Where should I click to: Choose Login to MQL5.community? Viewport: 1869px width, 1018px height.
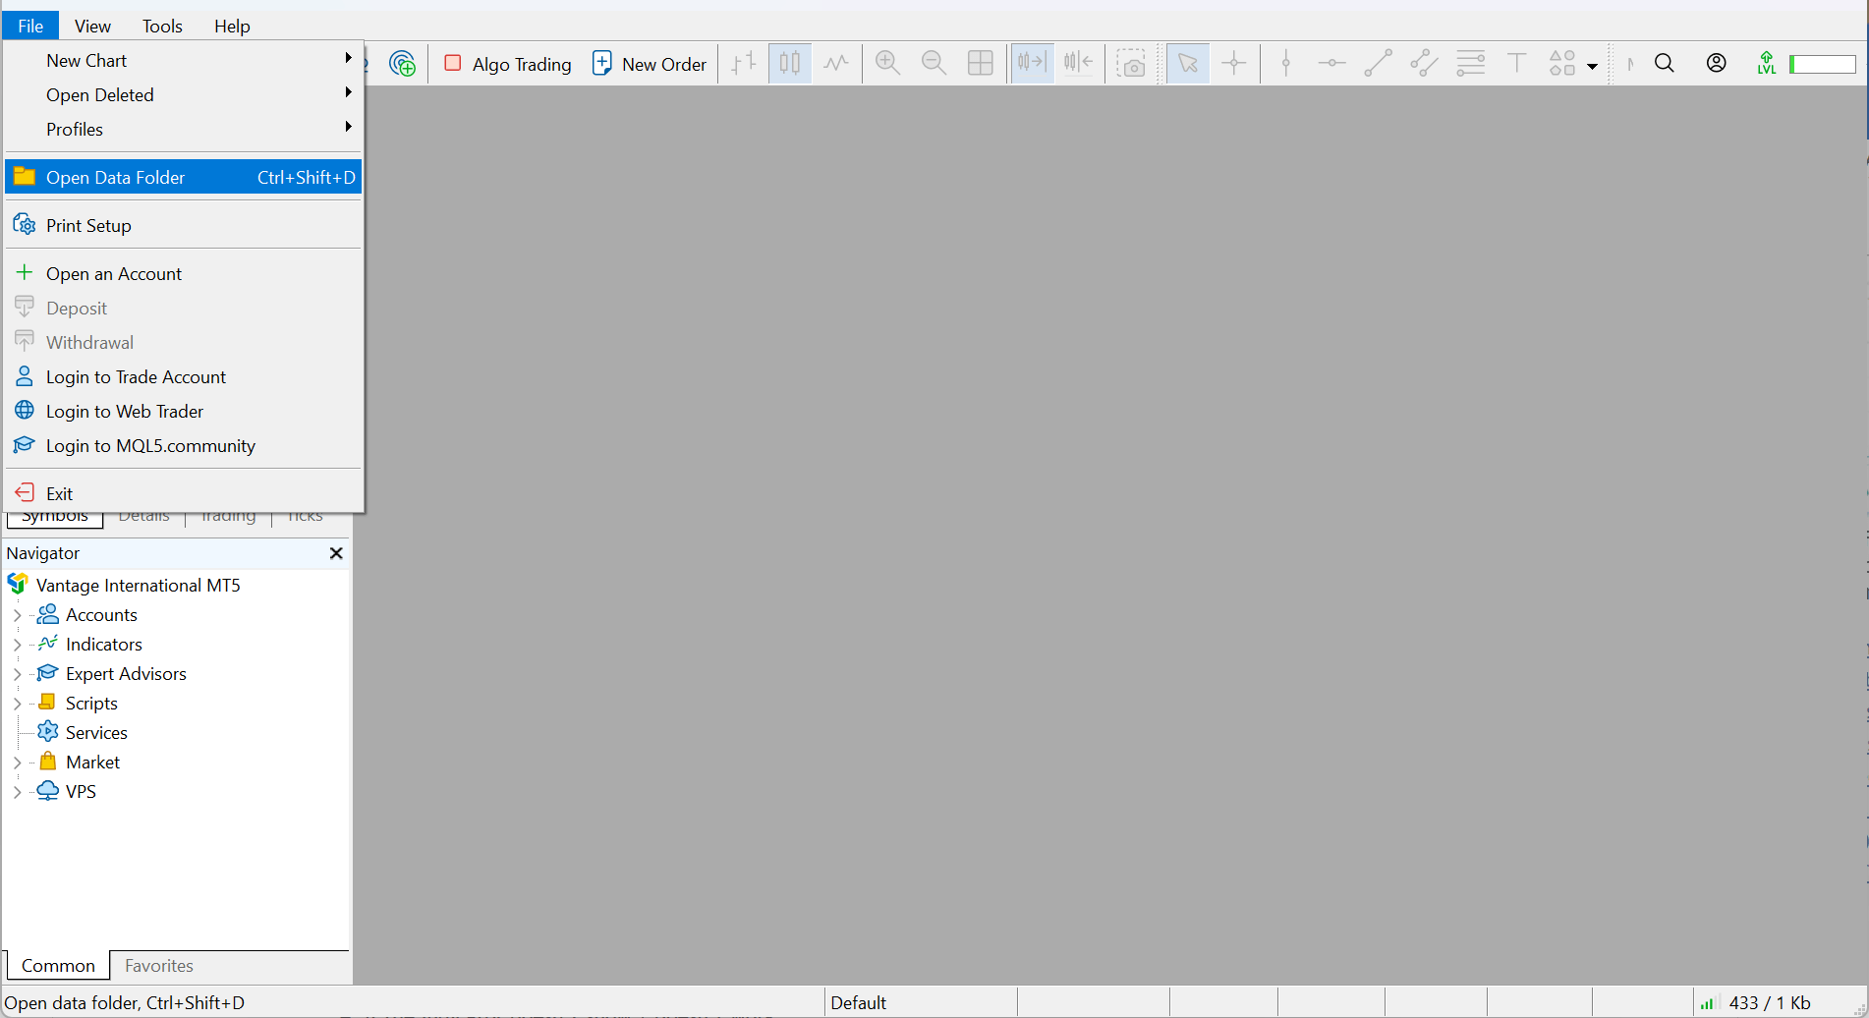click(184, 446)
